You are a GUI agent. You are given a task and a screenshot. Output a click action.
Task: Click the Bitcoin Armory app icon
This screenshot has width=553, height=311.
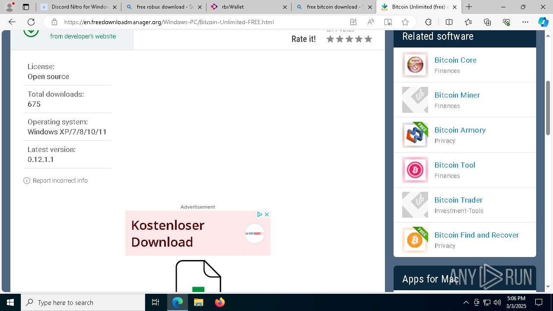415,135
